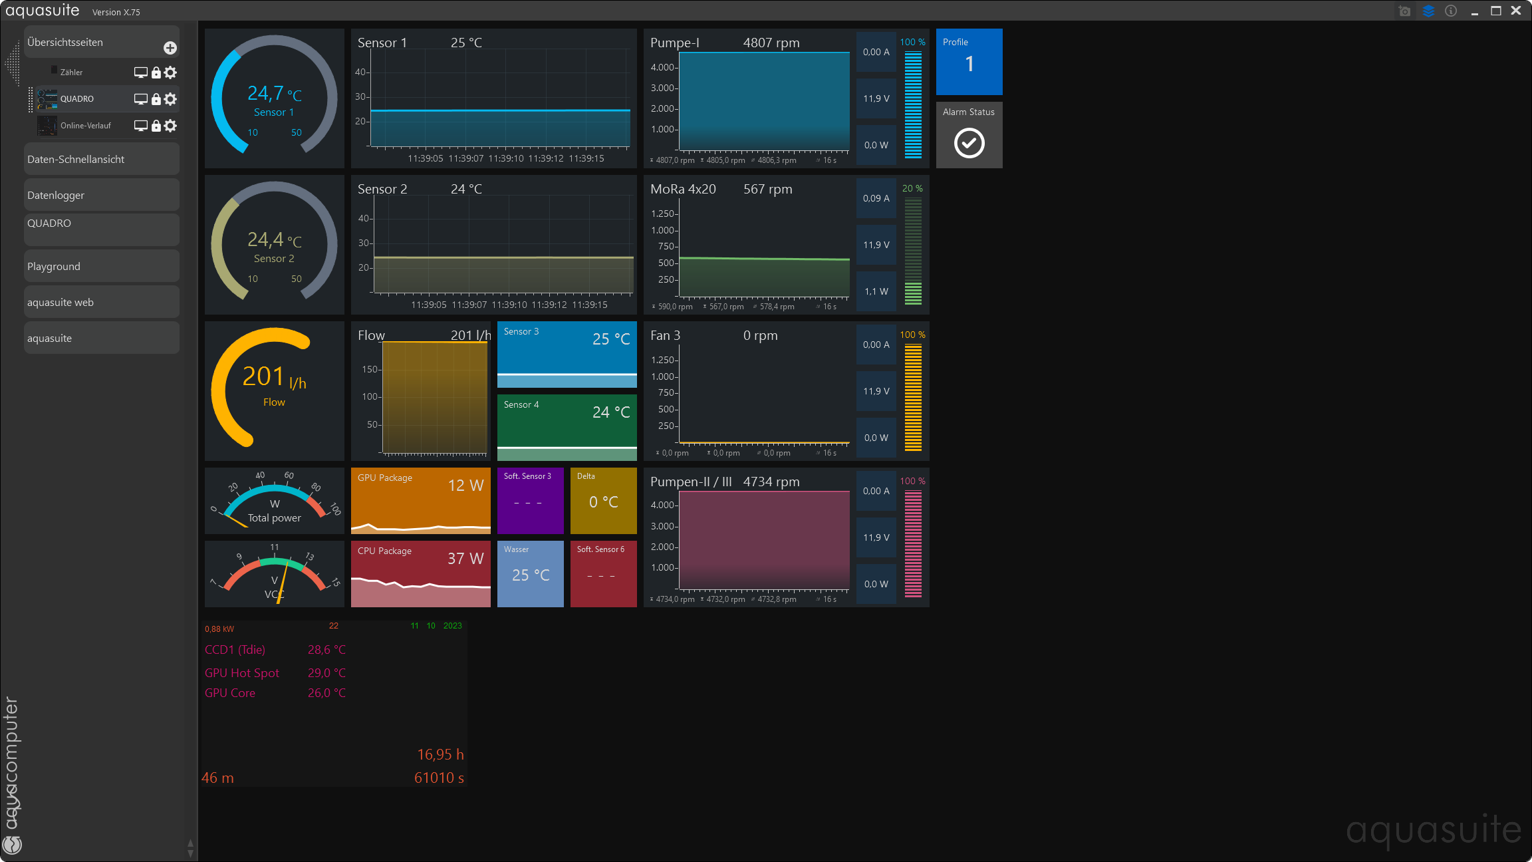Click the MoRa 4x20 20 % power bar
The height and width of the screenshot is (862, 1532).
click(x=913, y=251)
